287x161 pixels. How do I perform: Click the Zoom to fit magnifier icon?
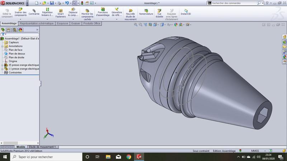pyautogui.click(x=136, y=25)
